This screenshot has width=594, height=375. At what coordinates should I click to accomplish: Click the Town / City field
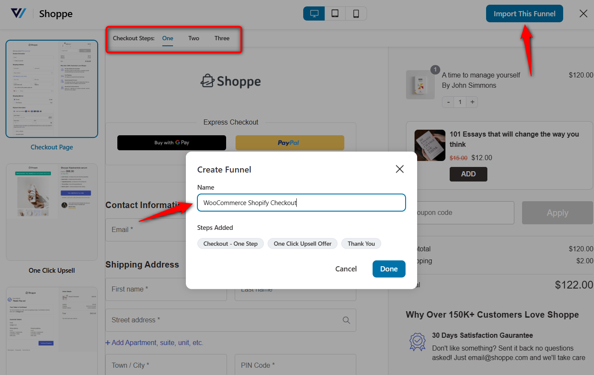tap(166, 365)
